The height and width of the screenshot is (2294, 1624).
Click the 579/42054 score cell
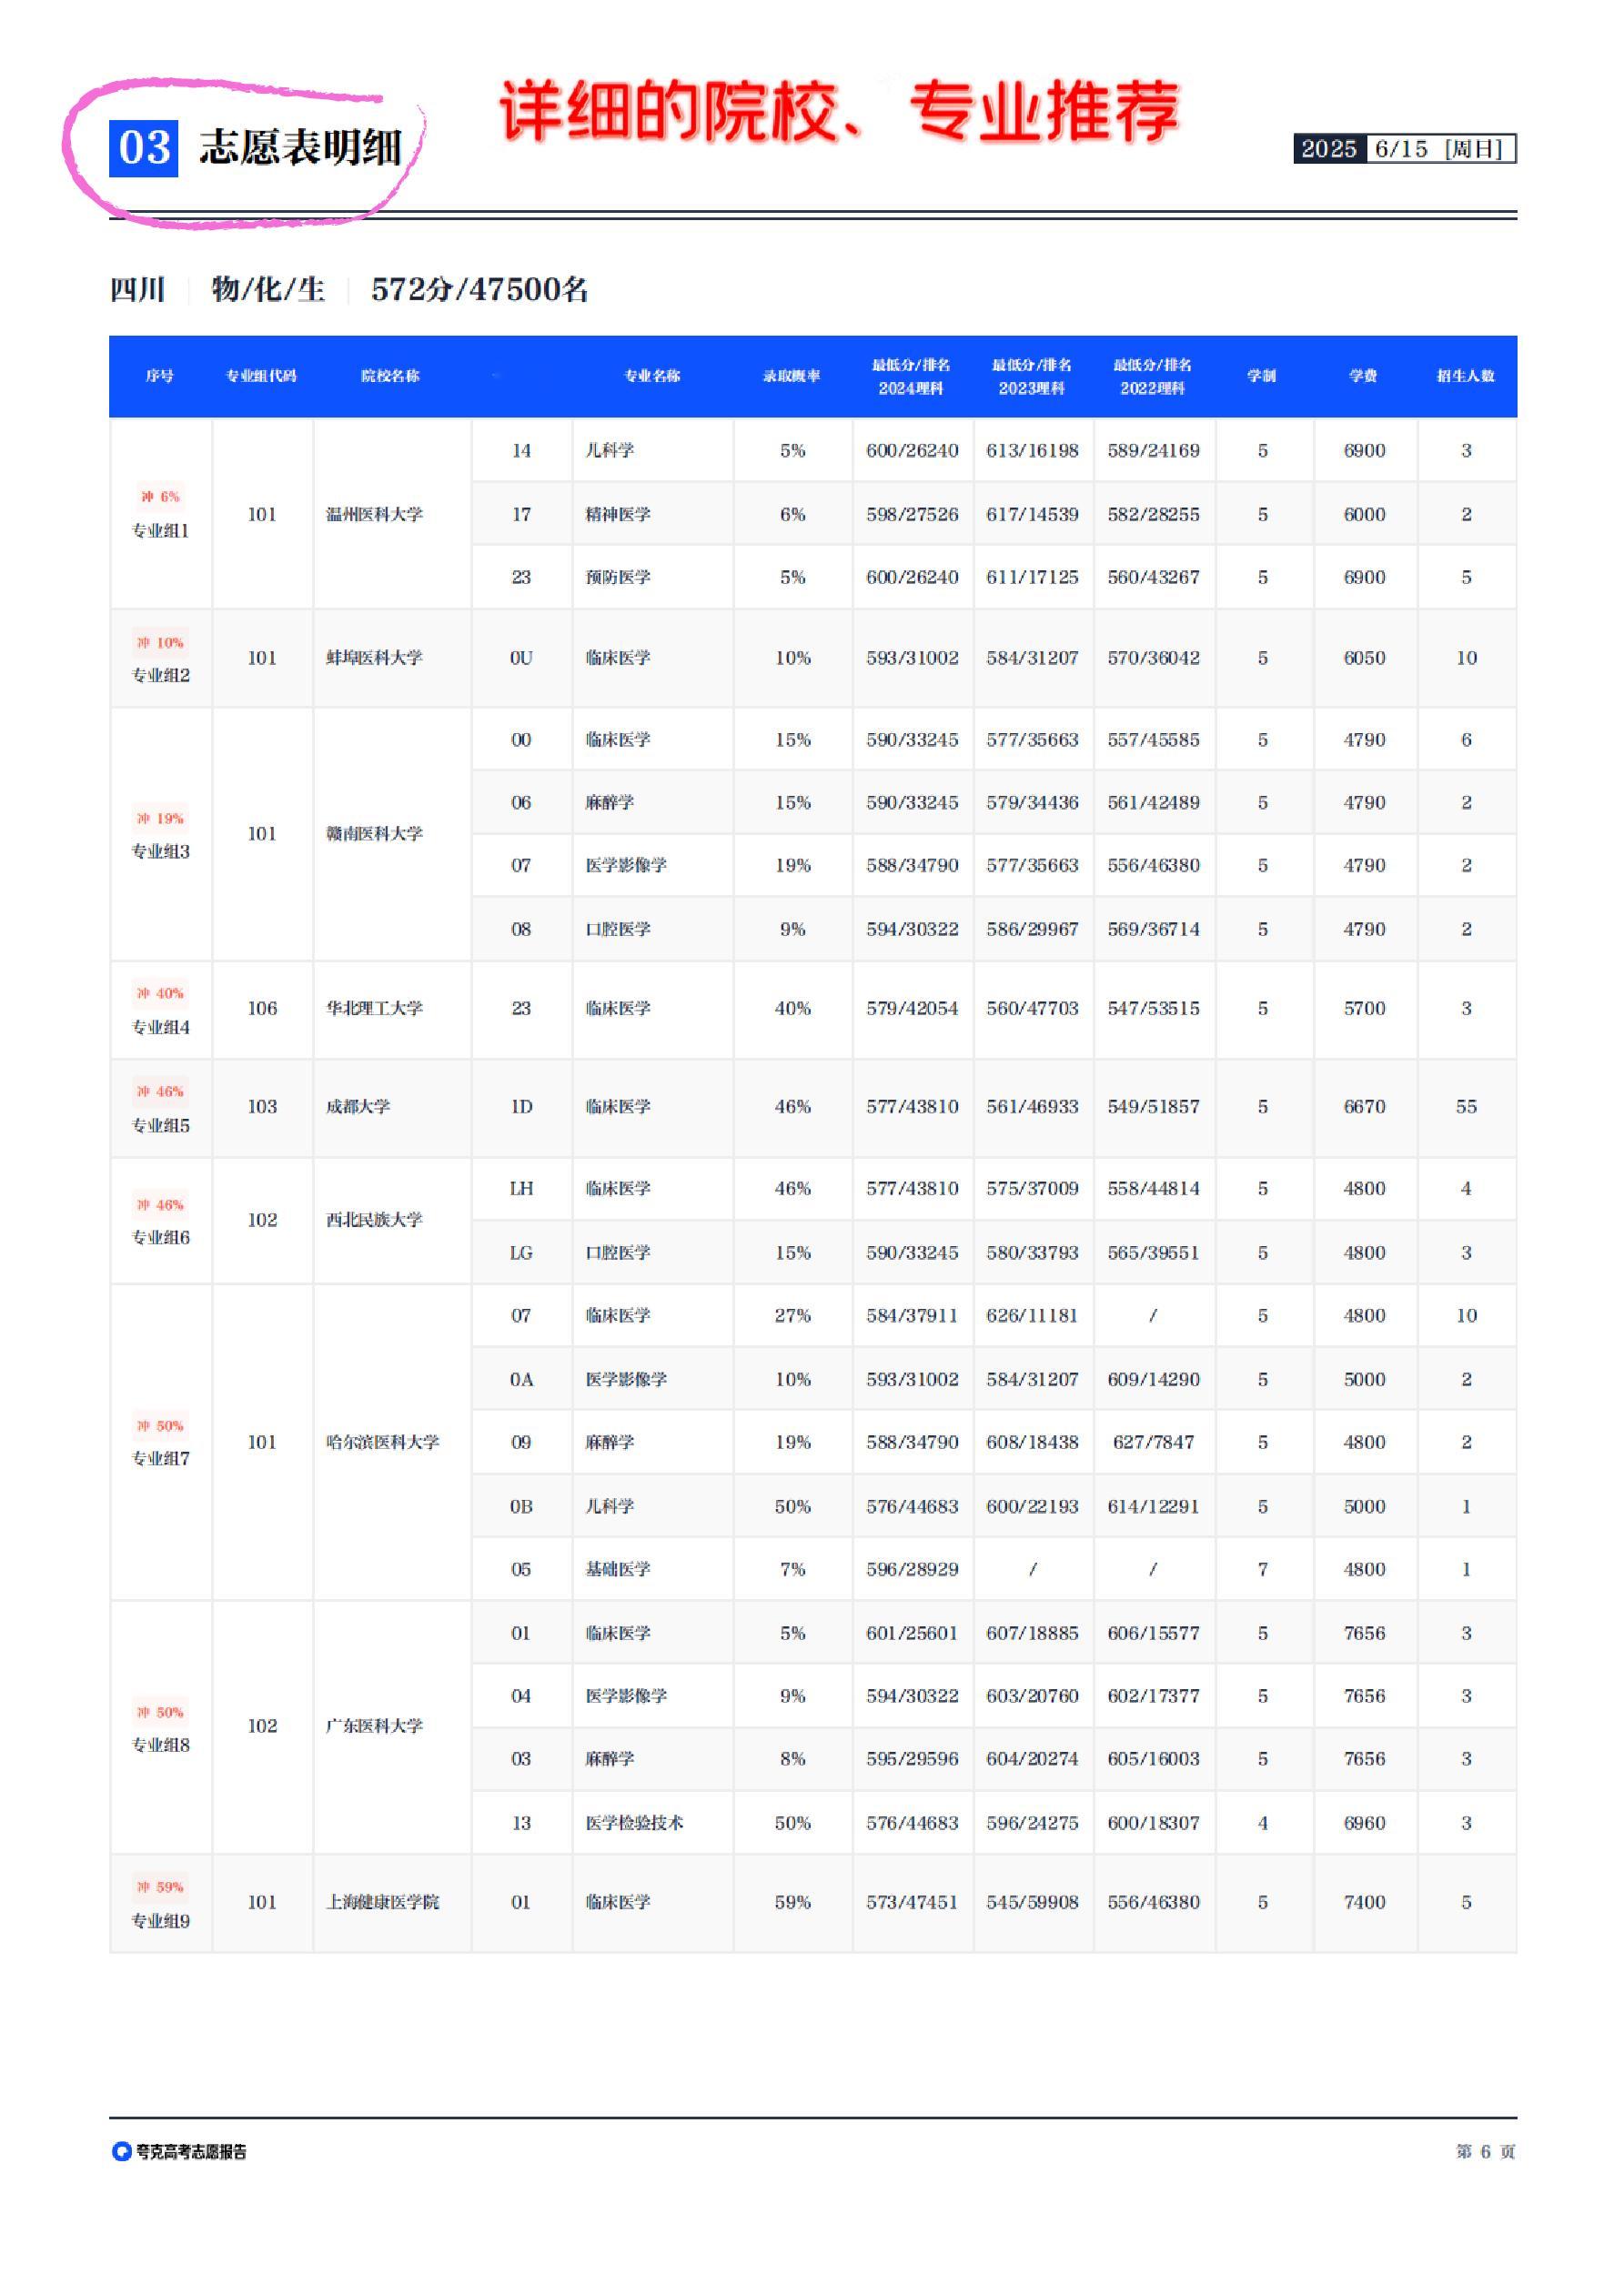pos(912,1009)
